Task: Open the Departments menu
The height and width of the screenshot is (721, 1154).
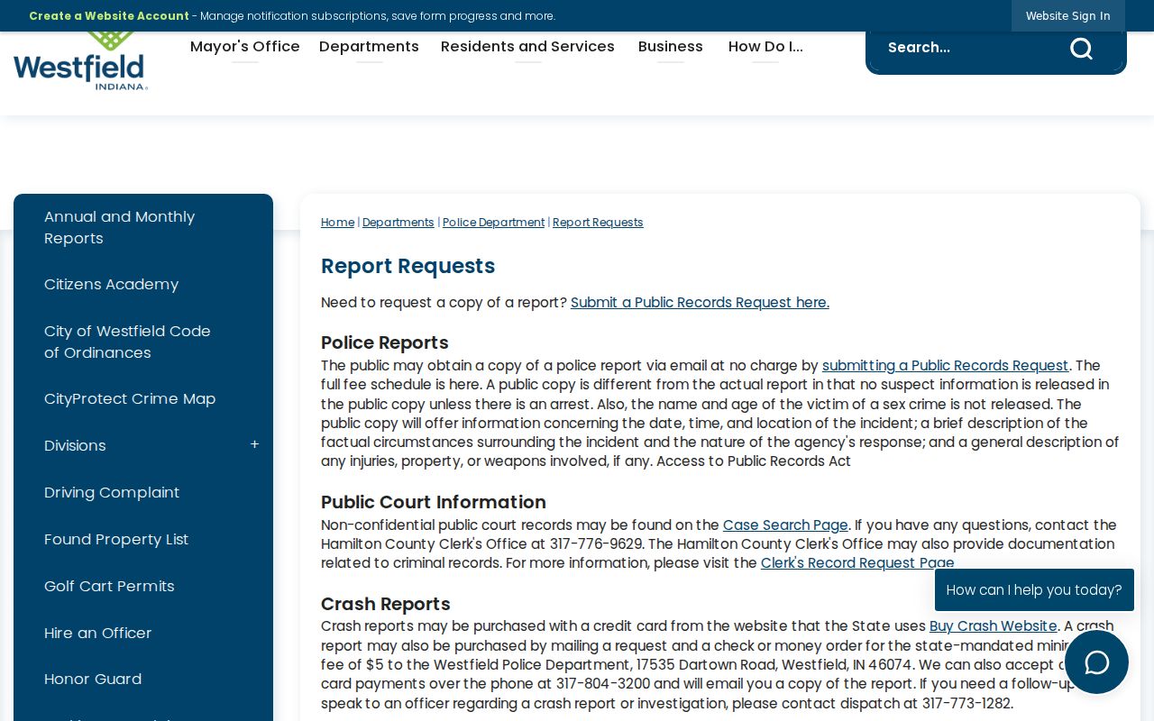Action: pyautogui.click(x=369, y=47)
